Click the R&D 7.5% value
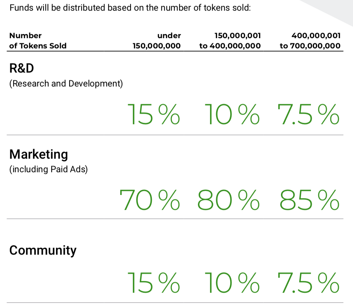This screenshot has height=307, width=353. tap(308, 114)
